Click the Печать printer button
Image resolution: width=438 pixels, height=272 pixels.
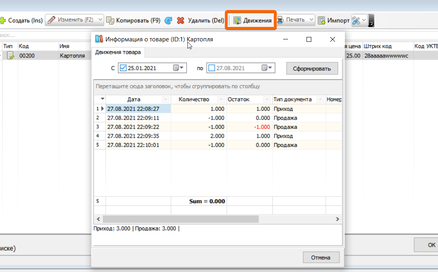[292, 20]
